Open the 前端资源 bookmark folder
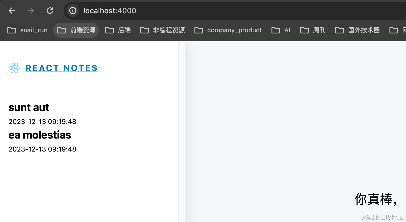406x222 pixels. 76,30
